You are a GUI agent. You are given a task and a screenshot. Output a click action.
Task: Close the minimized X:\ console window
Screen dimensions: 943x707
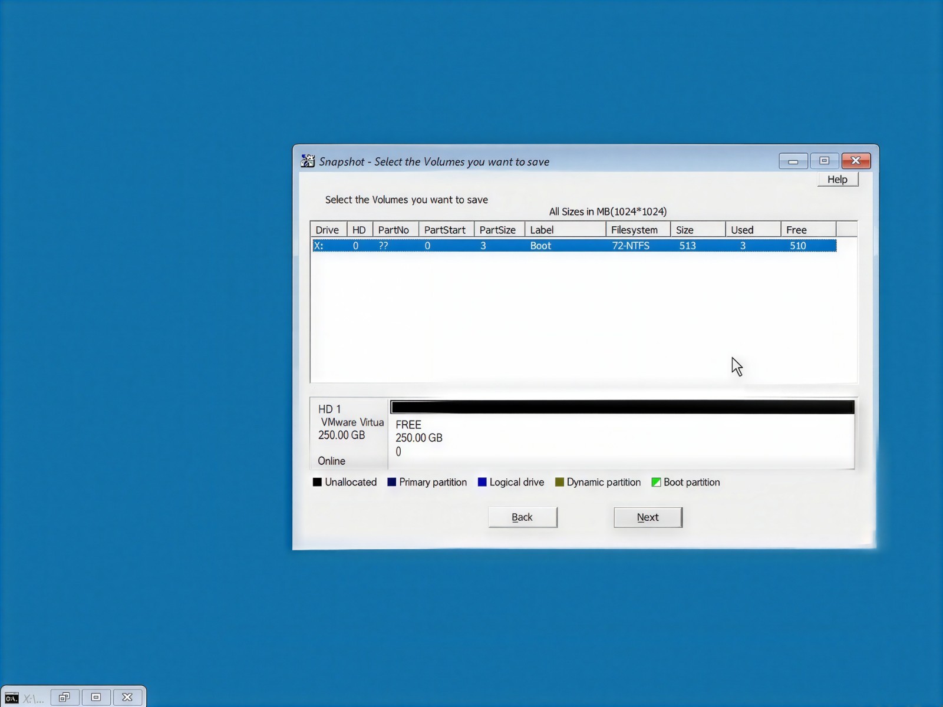click(x=127, y=698)
